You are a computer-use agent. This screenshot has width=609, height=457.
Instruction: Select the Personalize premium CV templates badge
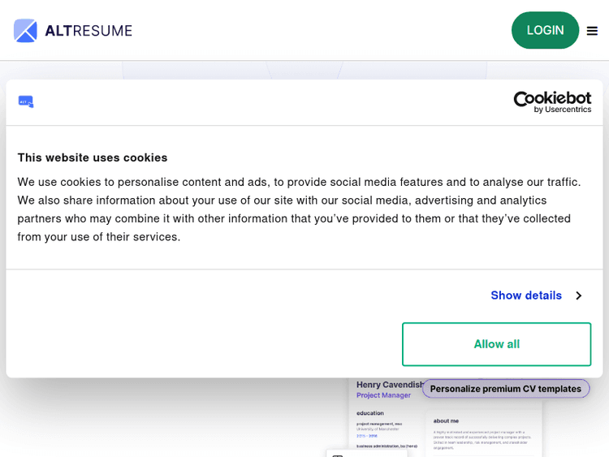pyautogui.click(x=505, y=389)
